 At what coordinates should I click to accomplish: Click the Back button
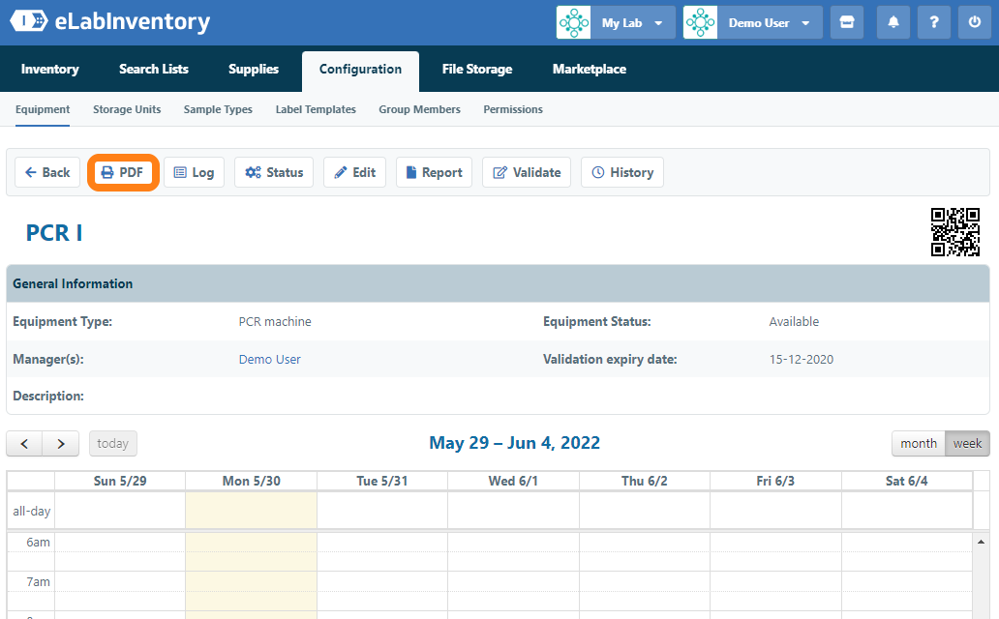(x=47, y=172)
